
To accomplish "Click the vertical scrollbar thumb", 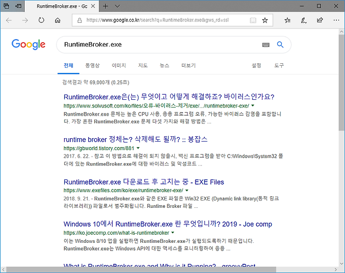I will point(342,83).
